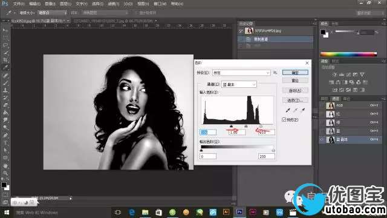Select the Lasso tool in the toolbar
Viewport: 387px width, 218px height.
pos(5,45)
